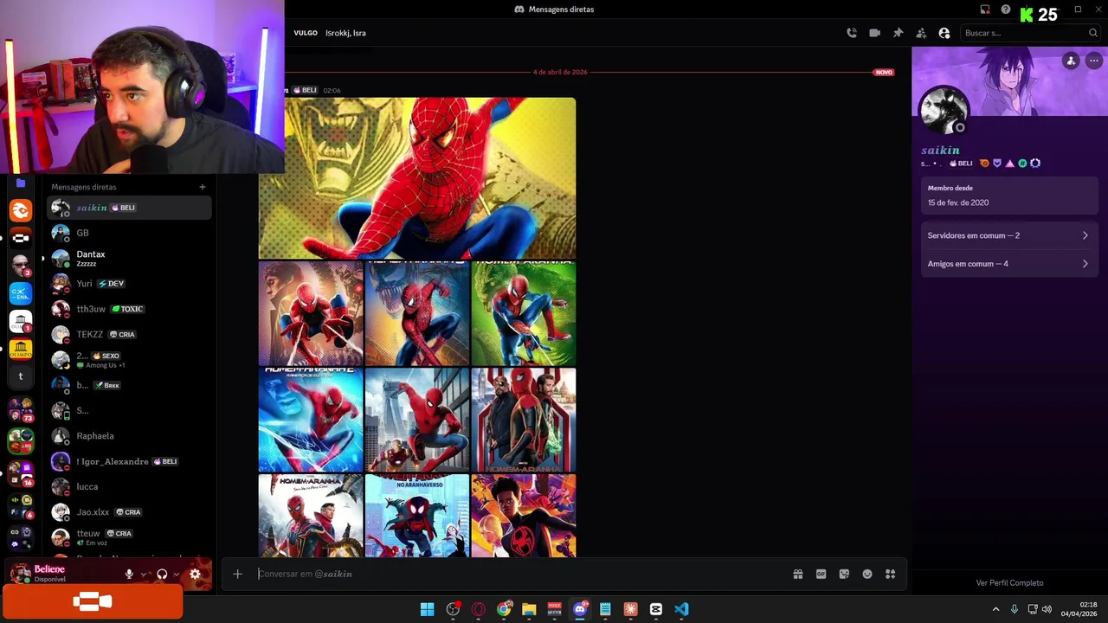Open the Jao.xlxx direct message
Image resolution: width=1108 pixels, height=623 pixels.
coord(129,512)
